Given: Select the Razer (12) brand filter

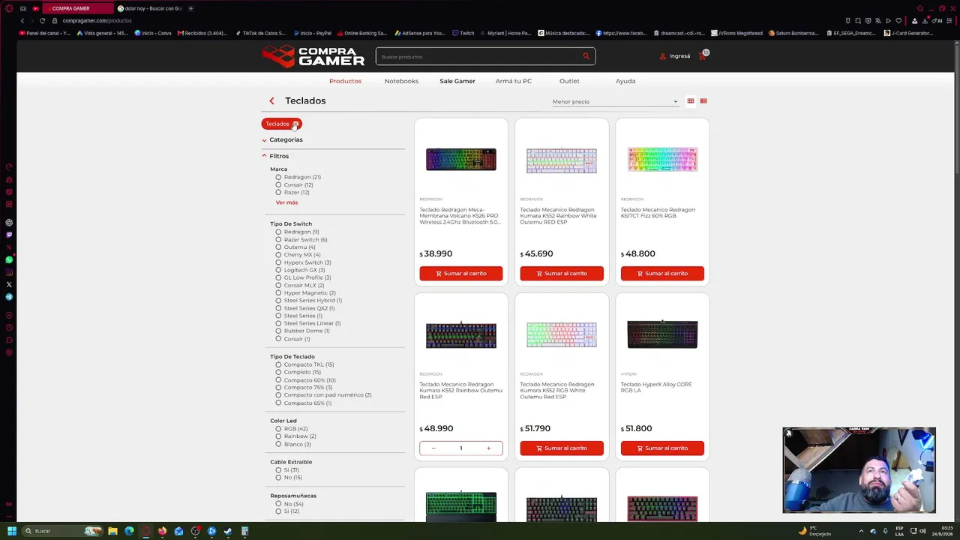Looking at the screenshot, I should pos(292,192).
